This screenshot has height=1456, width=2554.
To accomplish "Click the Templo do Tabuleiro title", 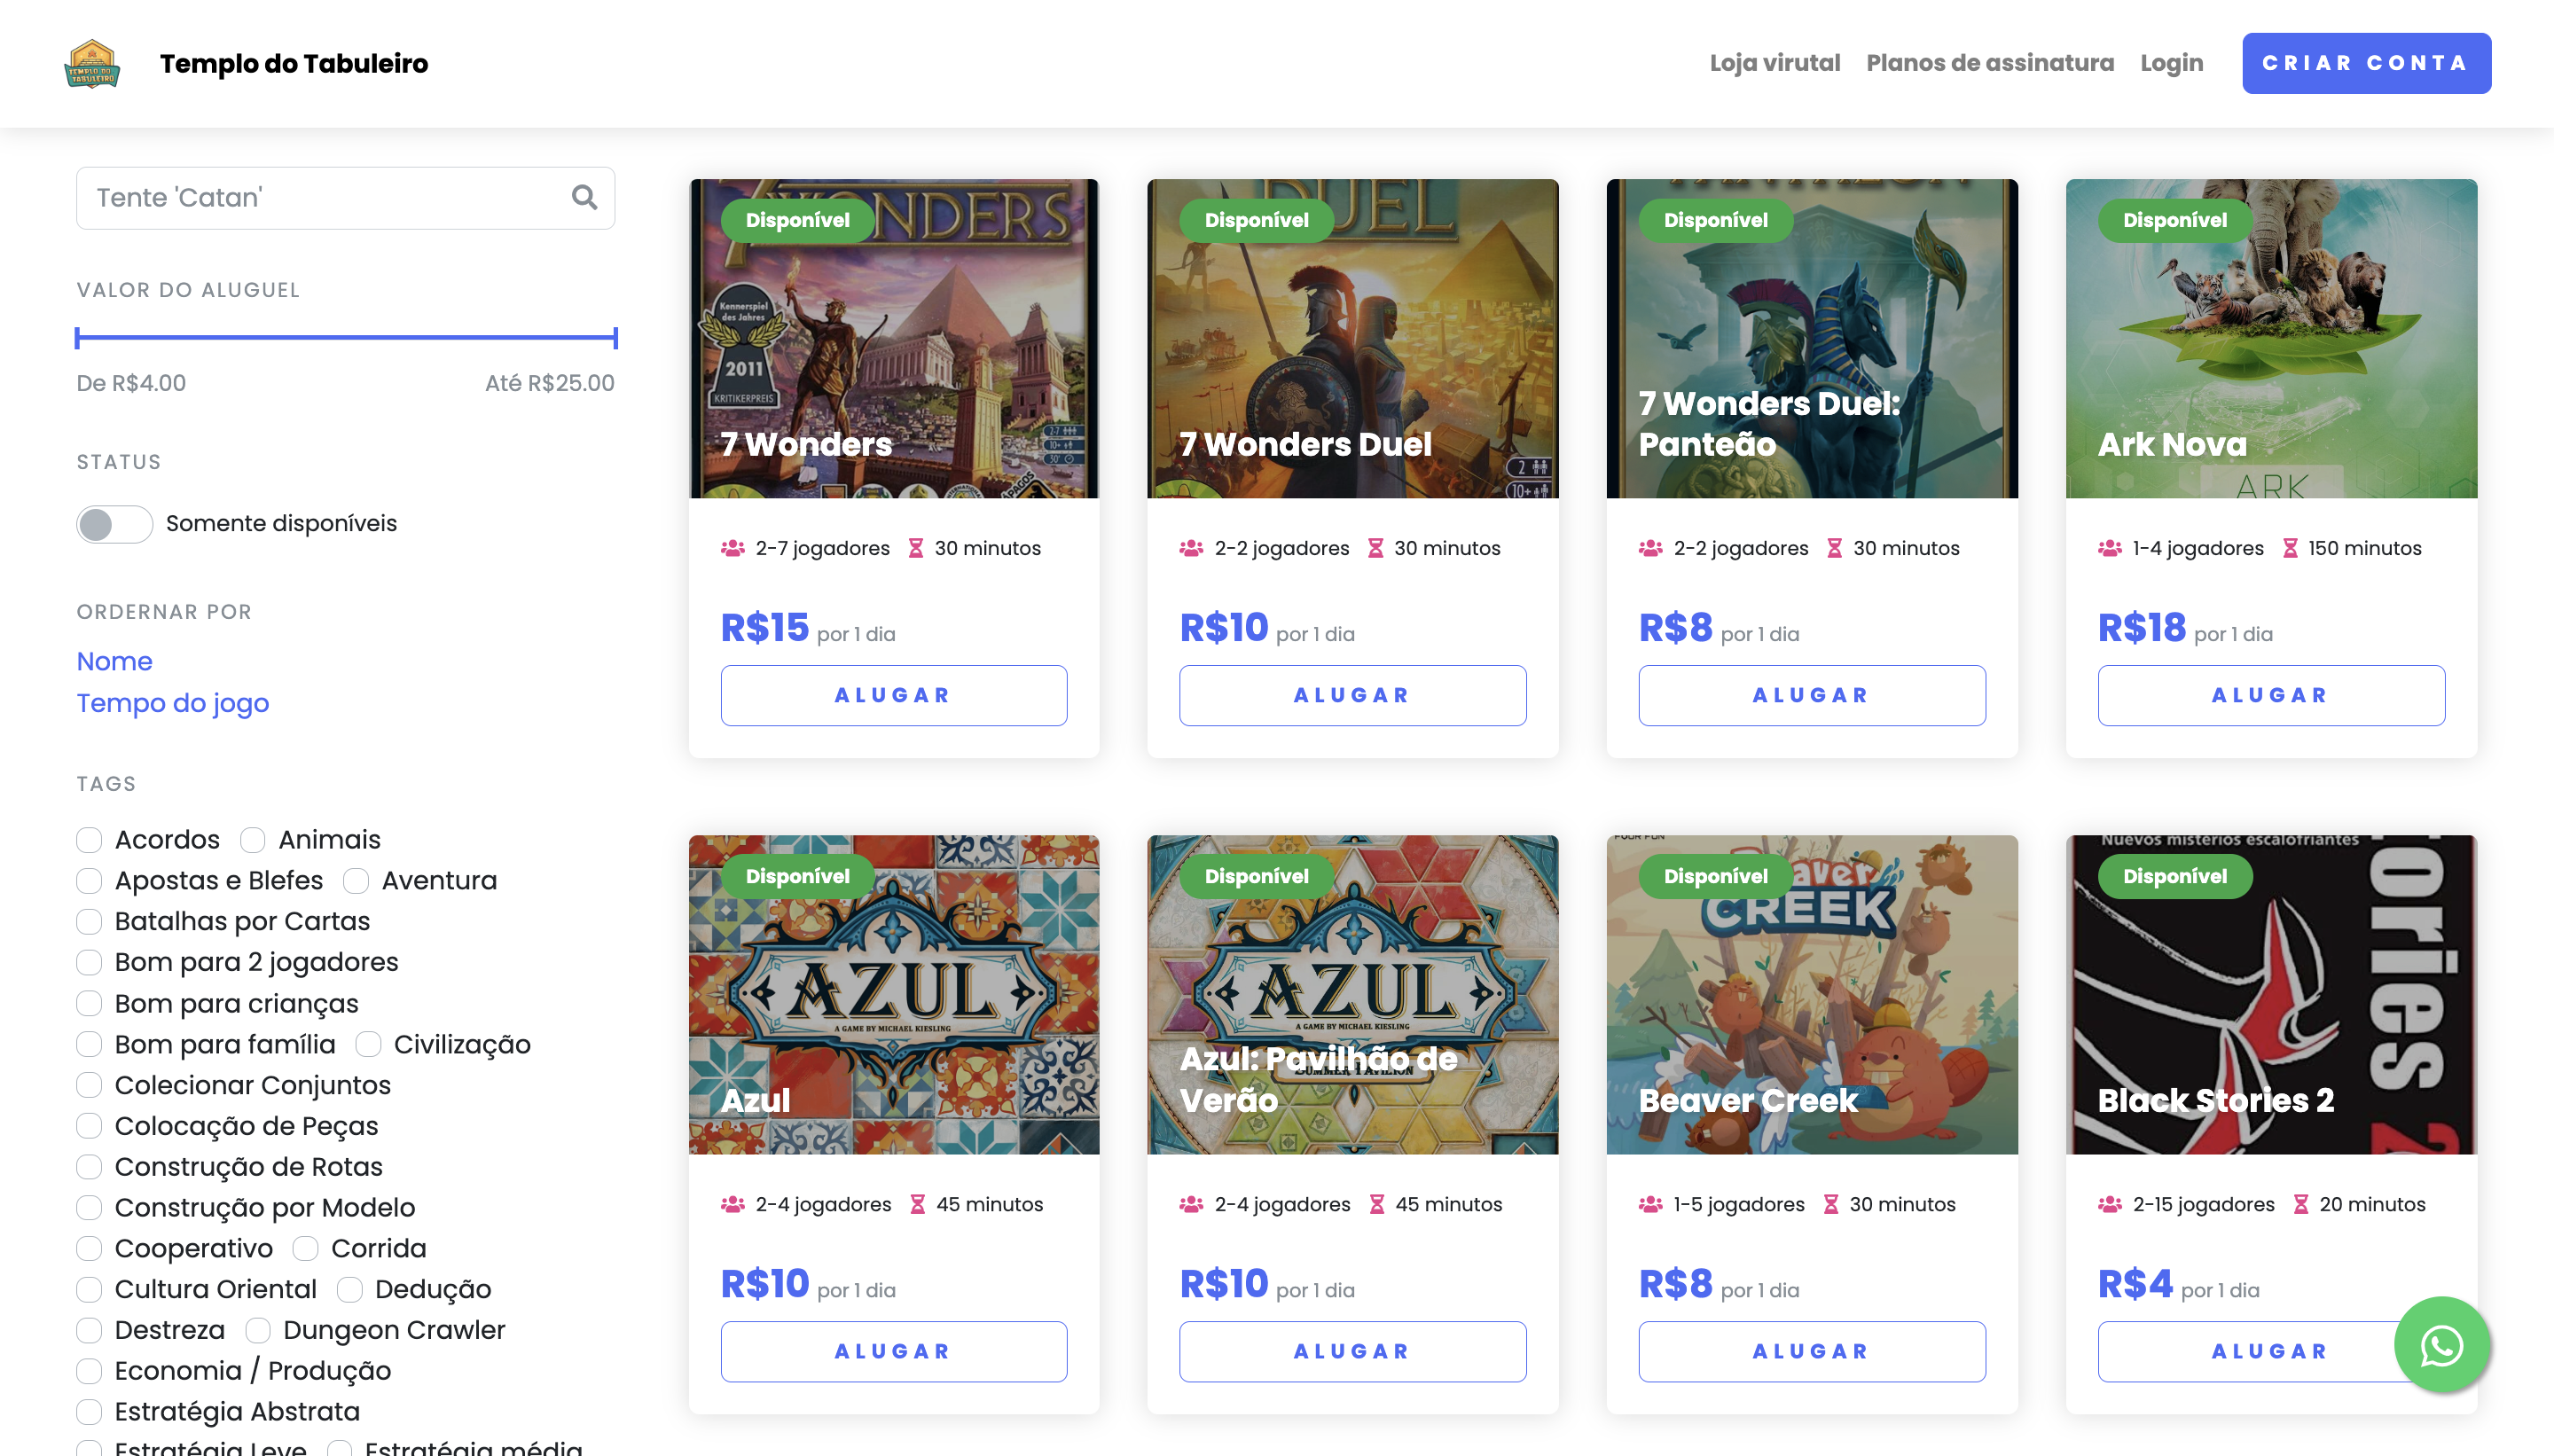I will (294, 63).
